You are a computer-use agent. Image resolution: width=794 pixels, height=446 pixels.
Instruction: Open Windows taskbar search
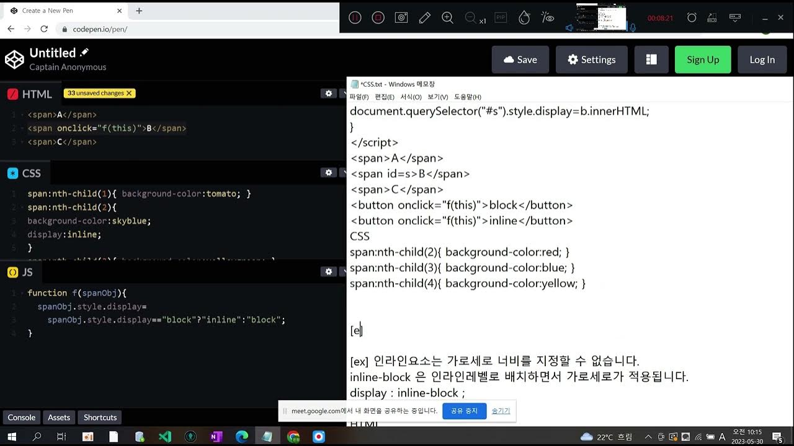(37, 437)
